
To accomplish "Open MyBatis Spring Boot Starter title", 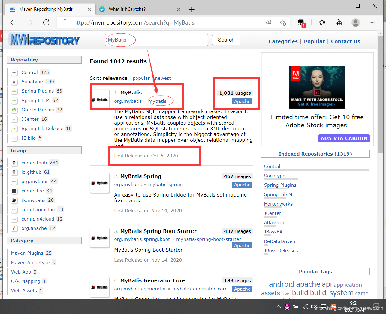I will (x=158, y=231).
